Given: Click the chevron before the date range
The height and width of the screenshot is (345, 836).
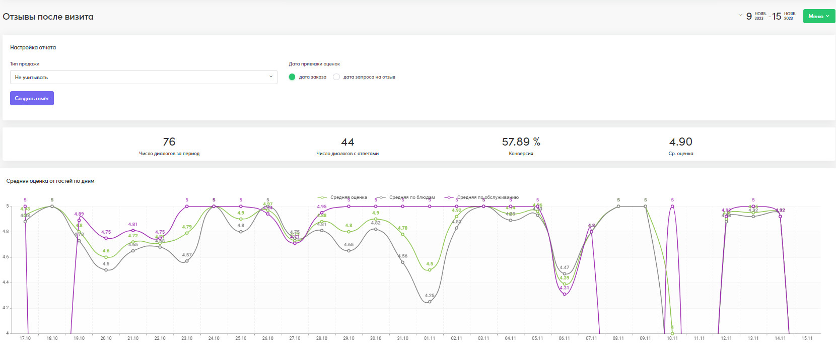Looking at the screenshot, I should click(x=740, y=15).
